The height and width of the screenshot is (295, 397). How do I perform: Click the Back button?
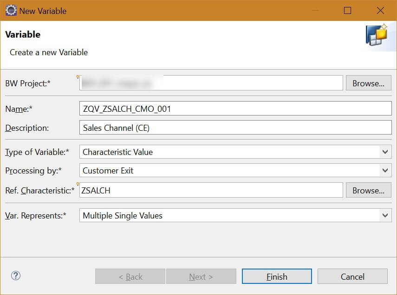pos(130,276)
